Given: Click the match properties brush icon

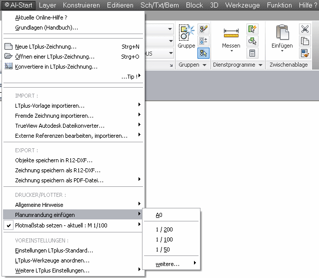Looking at the screenshot, I should pyautogui.click(x=305, y=53).
